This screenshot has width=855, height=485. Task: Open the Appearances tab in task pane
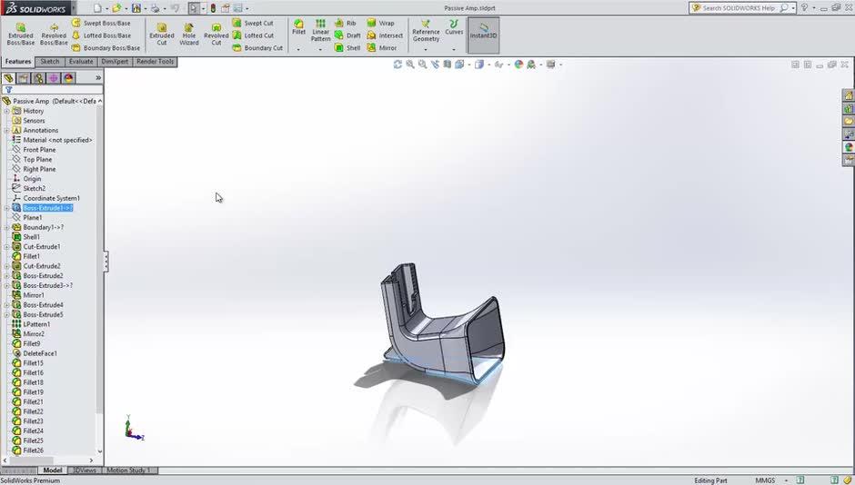[849, 147]
